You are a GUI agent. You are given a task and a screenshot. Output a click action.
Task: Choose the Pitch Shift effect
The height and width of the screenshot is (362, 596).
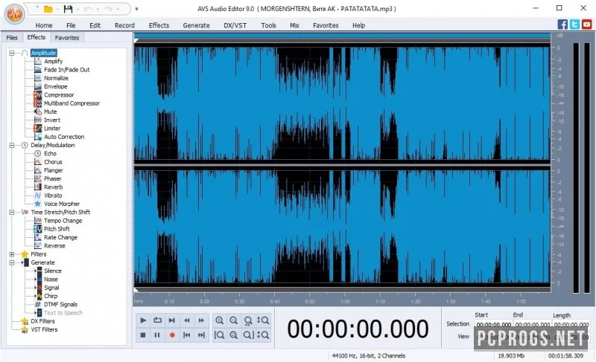point(57,228)
